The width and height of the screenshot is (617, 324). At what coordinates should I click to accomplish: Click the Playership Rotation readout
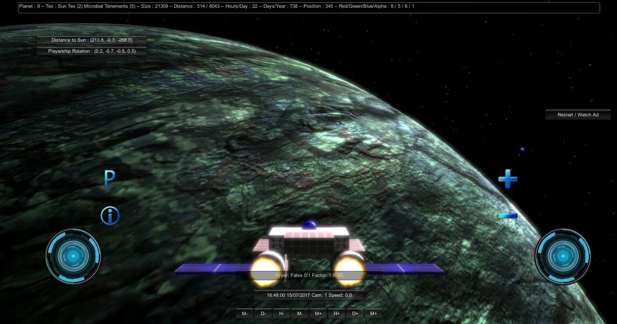point(92,51)
